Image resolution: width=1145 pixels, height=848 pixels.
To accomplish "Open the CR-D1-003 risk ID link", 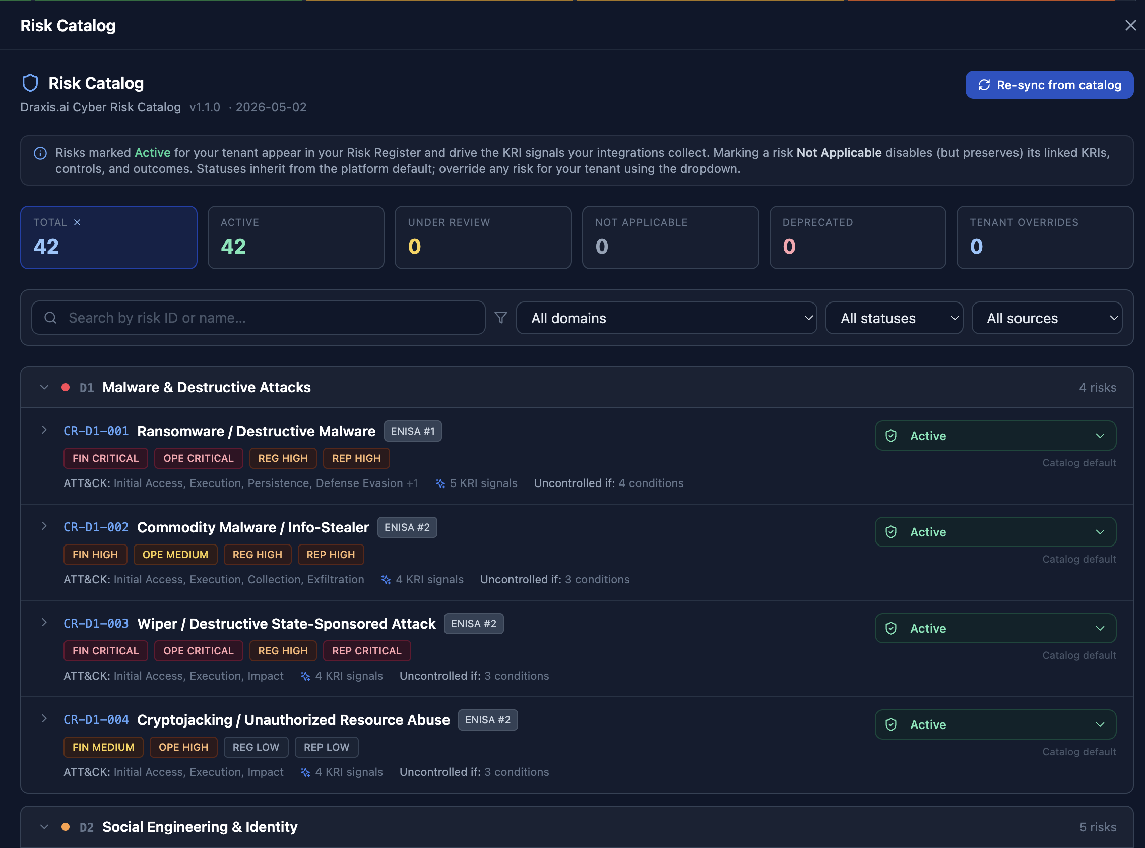I will pos(96,623).
